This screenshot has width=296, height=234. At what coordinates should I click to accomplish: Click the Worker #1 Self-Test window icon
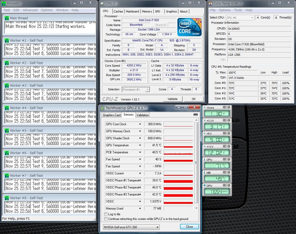click(7, 40)
